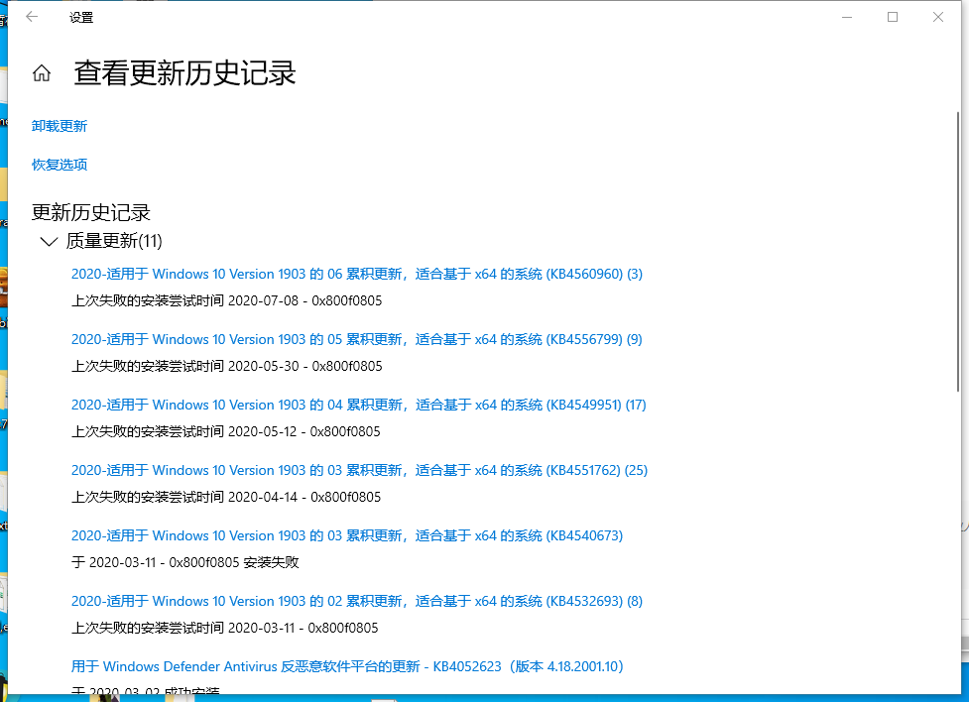Open the Windows Defender Antivirus KB4052623 link
Viewport: 969px width, 702px height.
(x=346, y=666)
